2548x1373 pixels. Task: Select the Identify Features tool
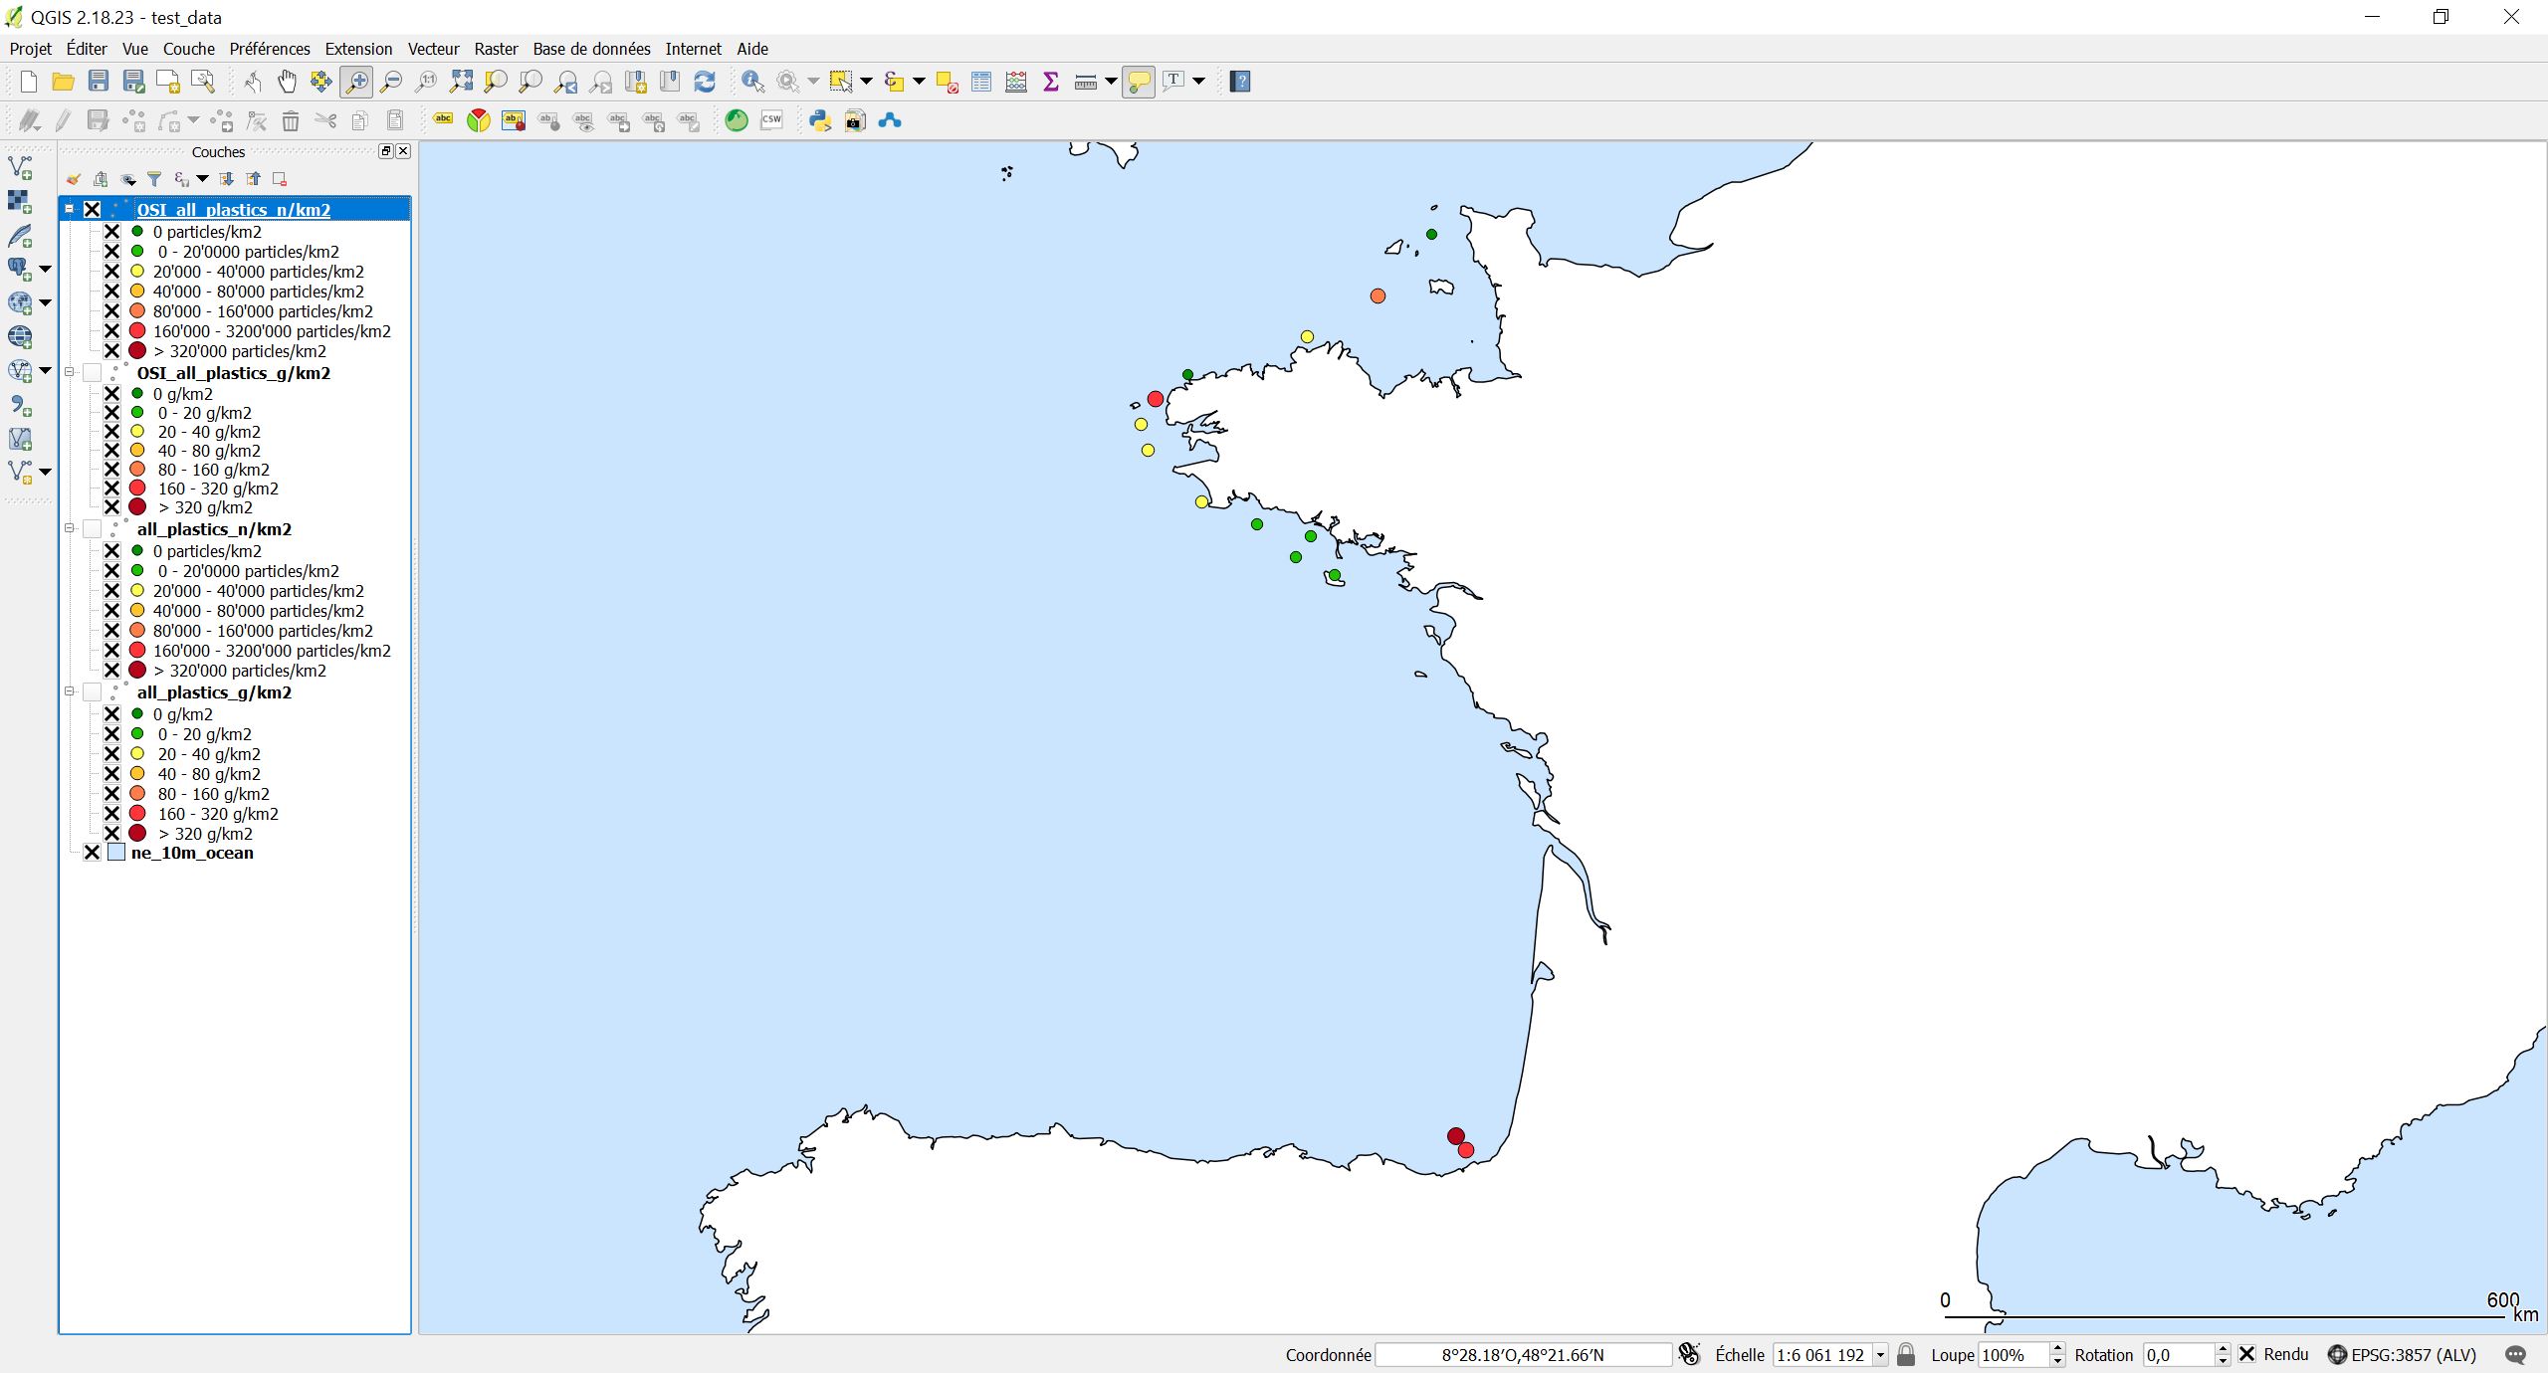tap(753, 82)
